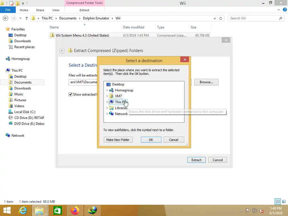The height and width of the screenshot is (216, 288).
Task: Open the Windows Start button
Action: click(x=7, y=210)
